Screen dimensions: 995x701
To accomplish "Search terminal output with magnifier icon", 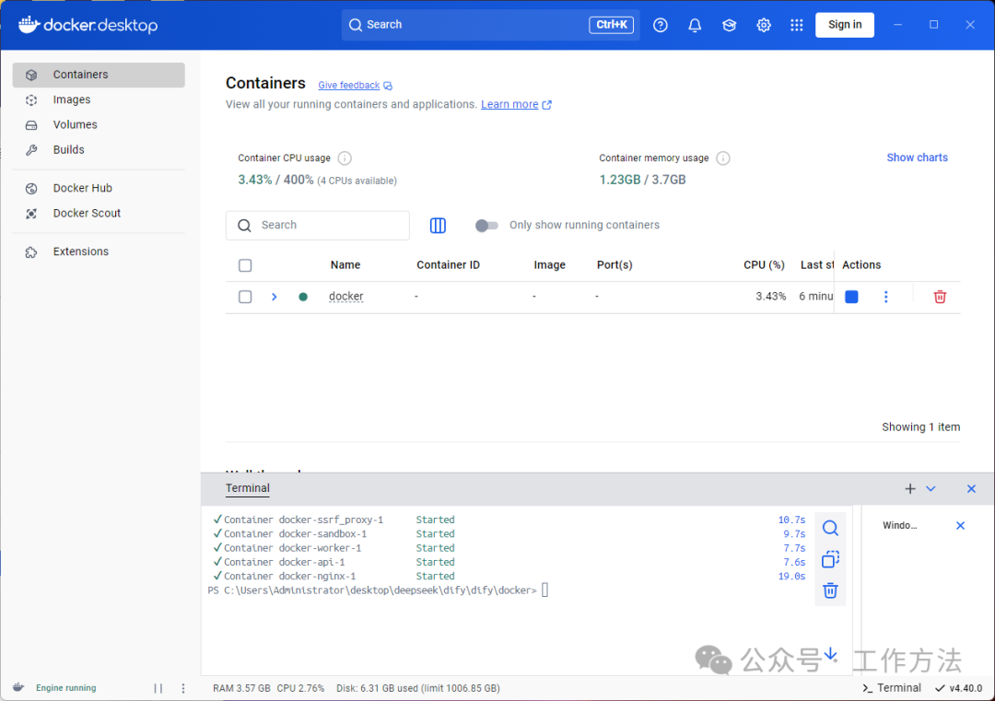I will pyautogui.click(x=830, y=528).
